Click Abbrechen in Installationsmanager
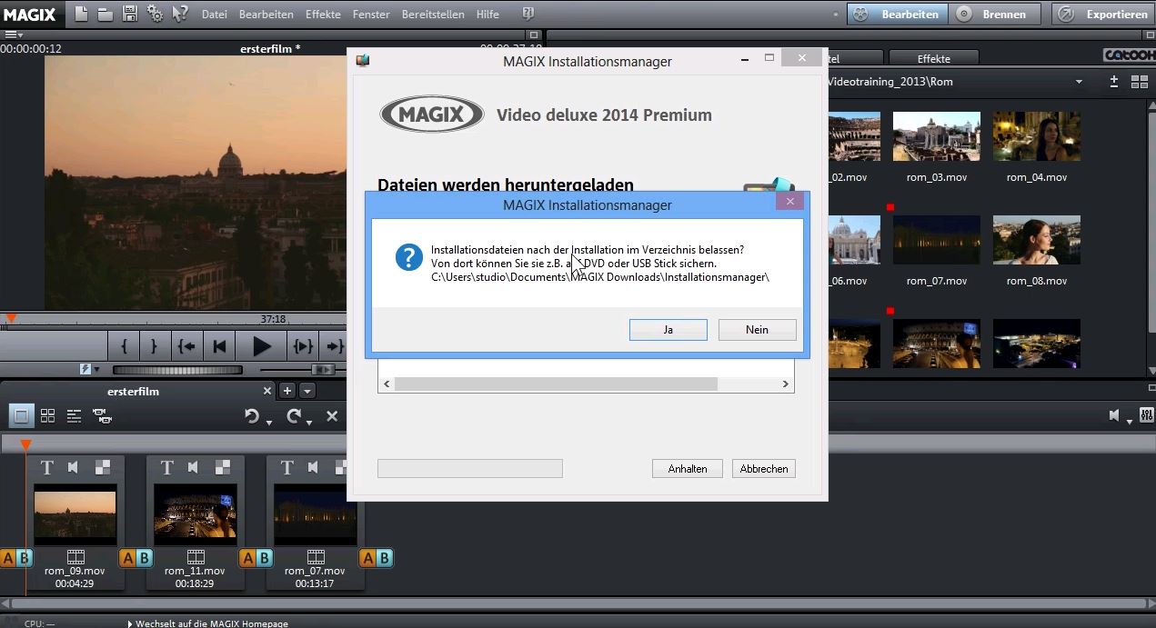 [764, 469]
